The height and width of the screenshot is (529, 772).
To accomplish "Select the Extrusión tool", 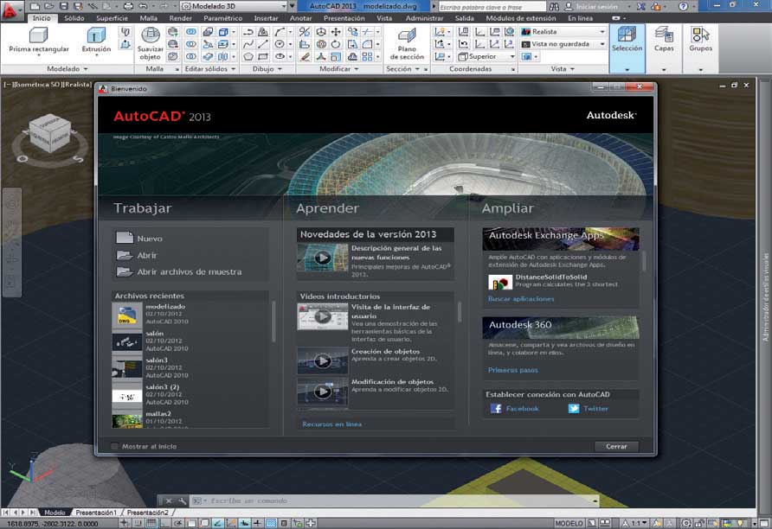I will pyautogui.click(x=96, y=41).
